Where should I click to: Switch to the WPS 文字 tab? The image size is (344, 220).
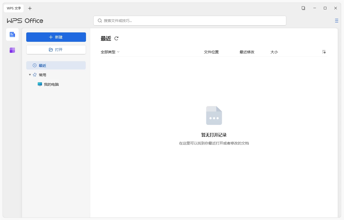[x=14, y=8]
